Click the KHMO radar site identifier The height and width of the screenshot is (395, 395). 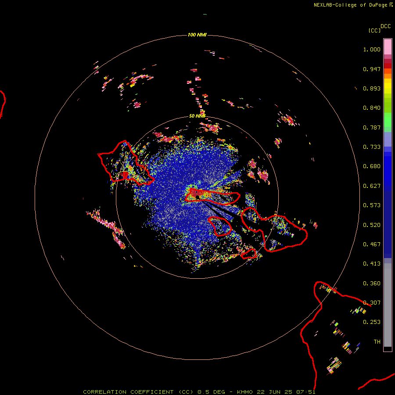point(245,392)
